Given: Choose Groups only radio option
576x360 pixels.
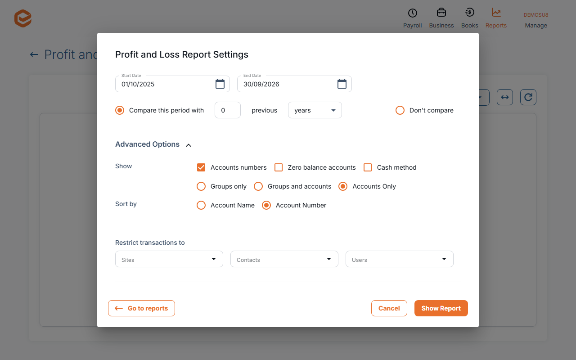Looking at the screenshot, I should pos(201,186).
